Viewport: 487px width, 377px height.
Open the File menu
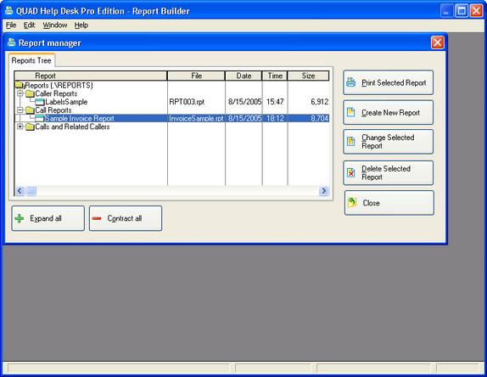pyautogui.click(x=11, y=25)
